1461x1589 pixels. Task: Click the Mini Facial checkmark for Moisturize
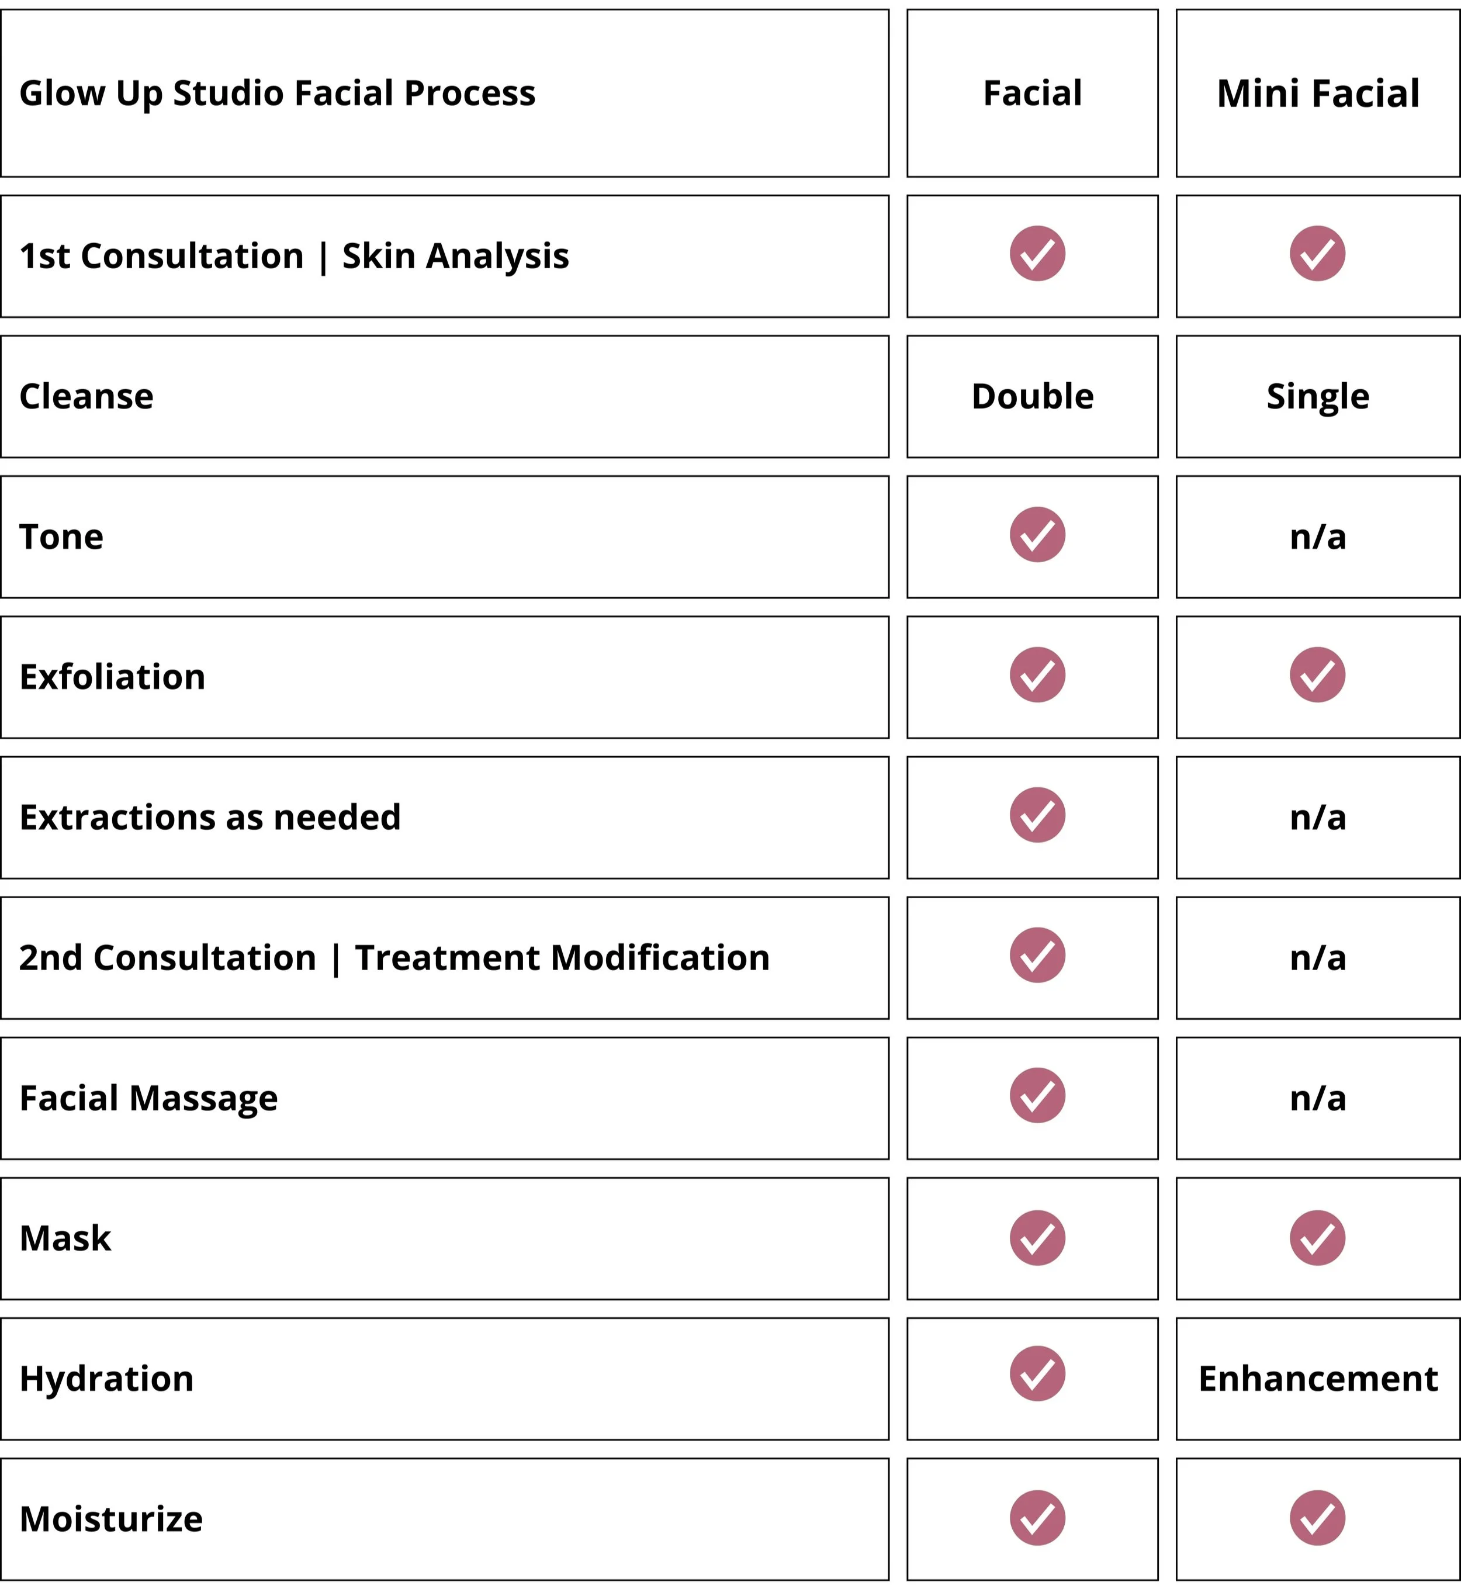pyautogui.click(x=1317, y=1518)
